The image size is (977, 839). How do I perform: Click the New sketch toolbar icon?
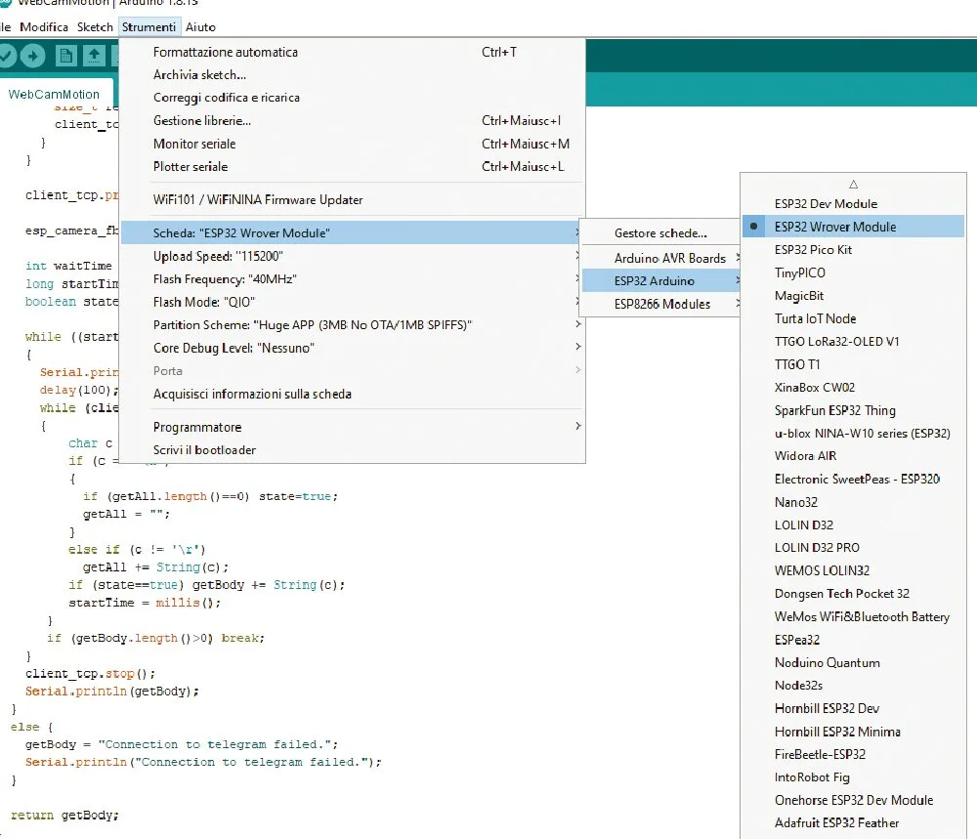click(x=65, y=56)
